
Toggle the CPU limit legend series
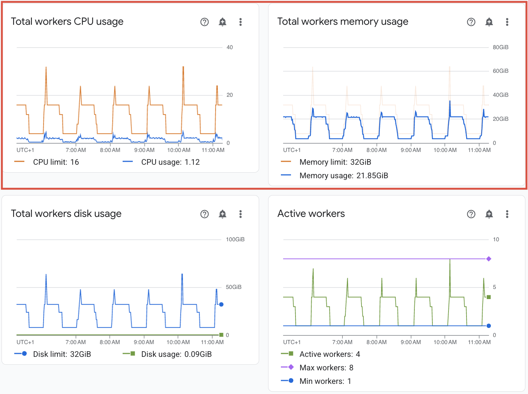tap(46, 162)
